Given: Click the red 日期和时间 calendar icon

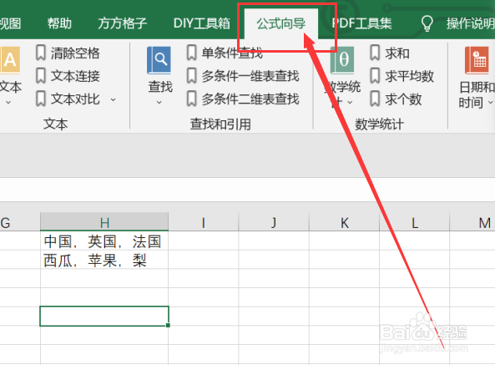Looking at the screenshot, I should click(x=477, y=60).
